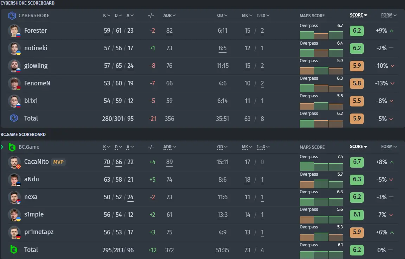Click the green arrow beside BC.Game header
The image size is (405, 259).
[x=2, y=147]
